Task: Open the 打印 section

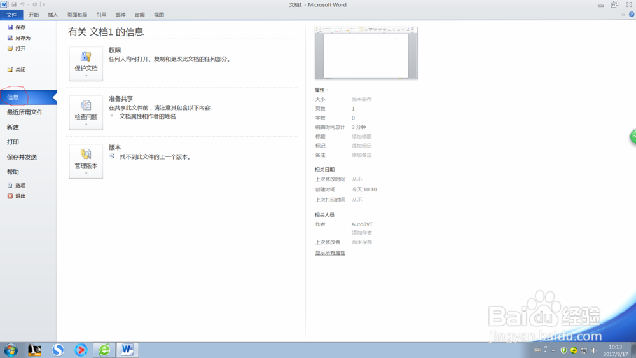Action: 13,142
